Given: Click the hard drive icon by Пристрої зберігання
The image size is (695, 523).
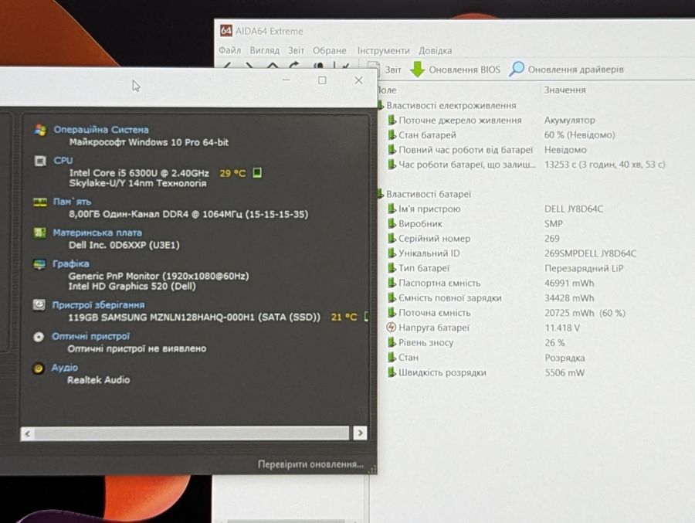Looking at the screenshot, I should pyautogui.click(x=39, y=305).
